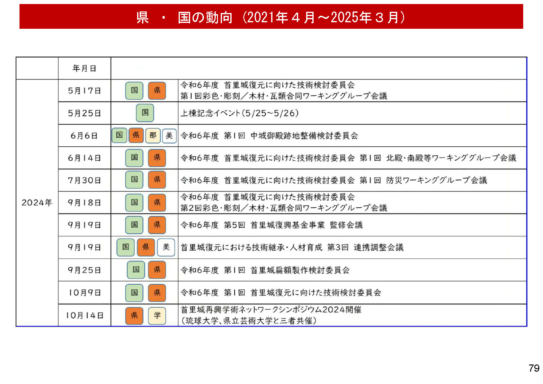543x384 pixels.
Task: Click the red title banner 県・国の動向
Action: click(271, 17)
